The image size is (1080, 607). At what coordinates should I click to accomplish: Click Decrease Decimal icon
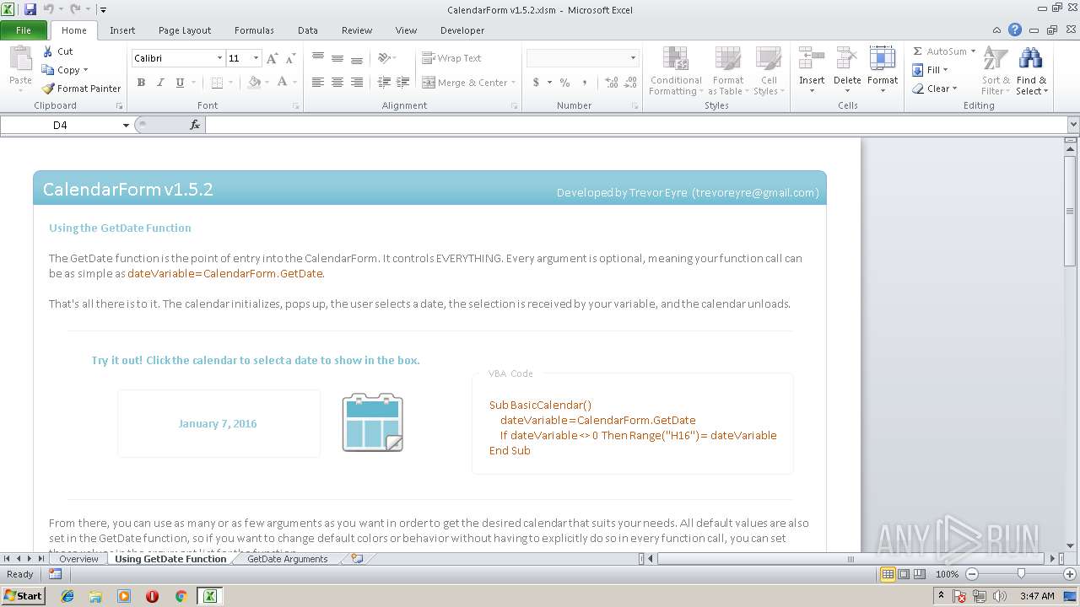coord(632,83)
